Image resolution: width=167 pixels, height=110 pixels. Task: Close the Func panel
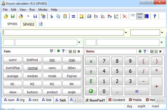coord(79,52)
